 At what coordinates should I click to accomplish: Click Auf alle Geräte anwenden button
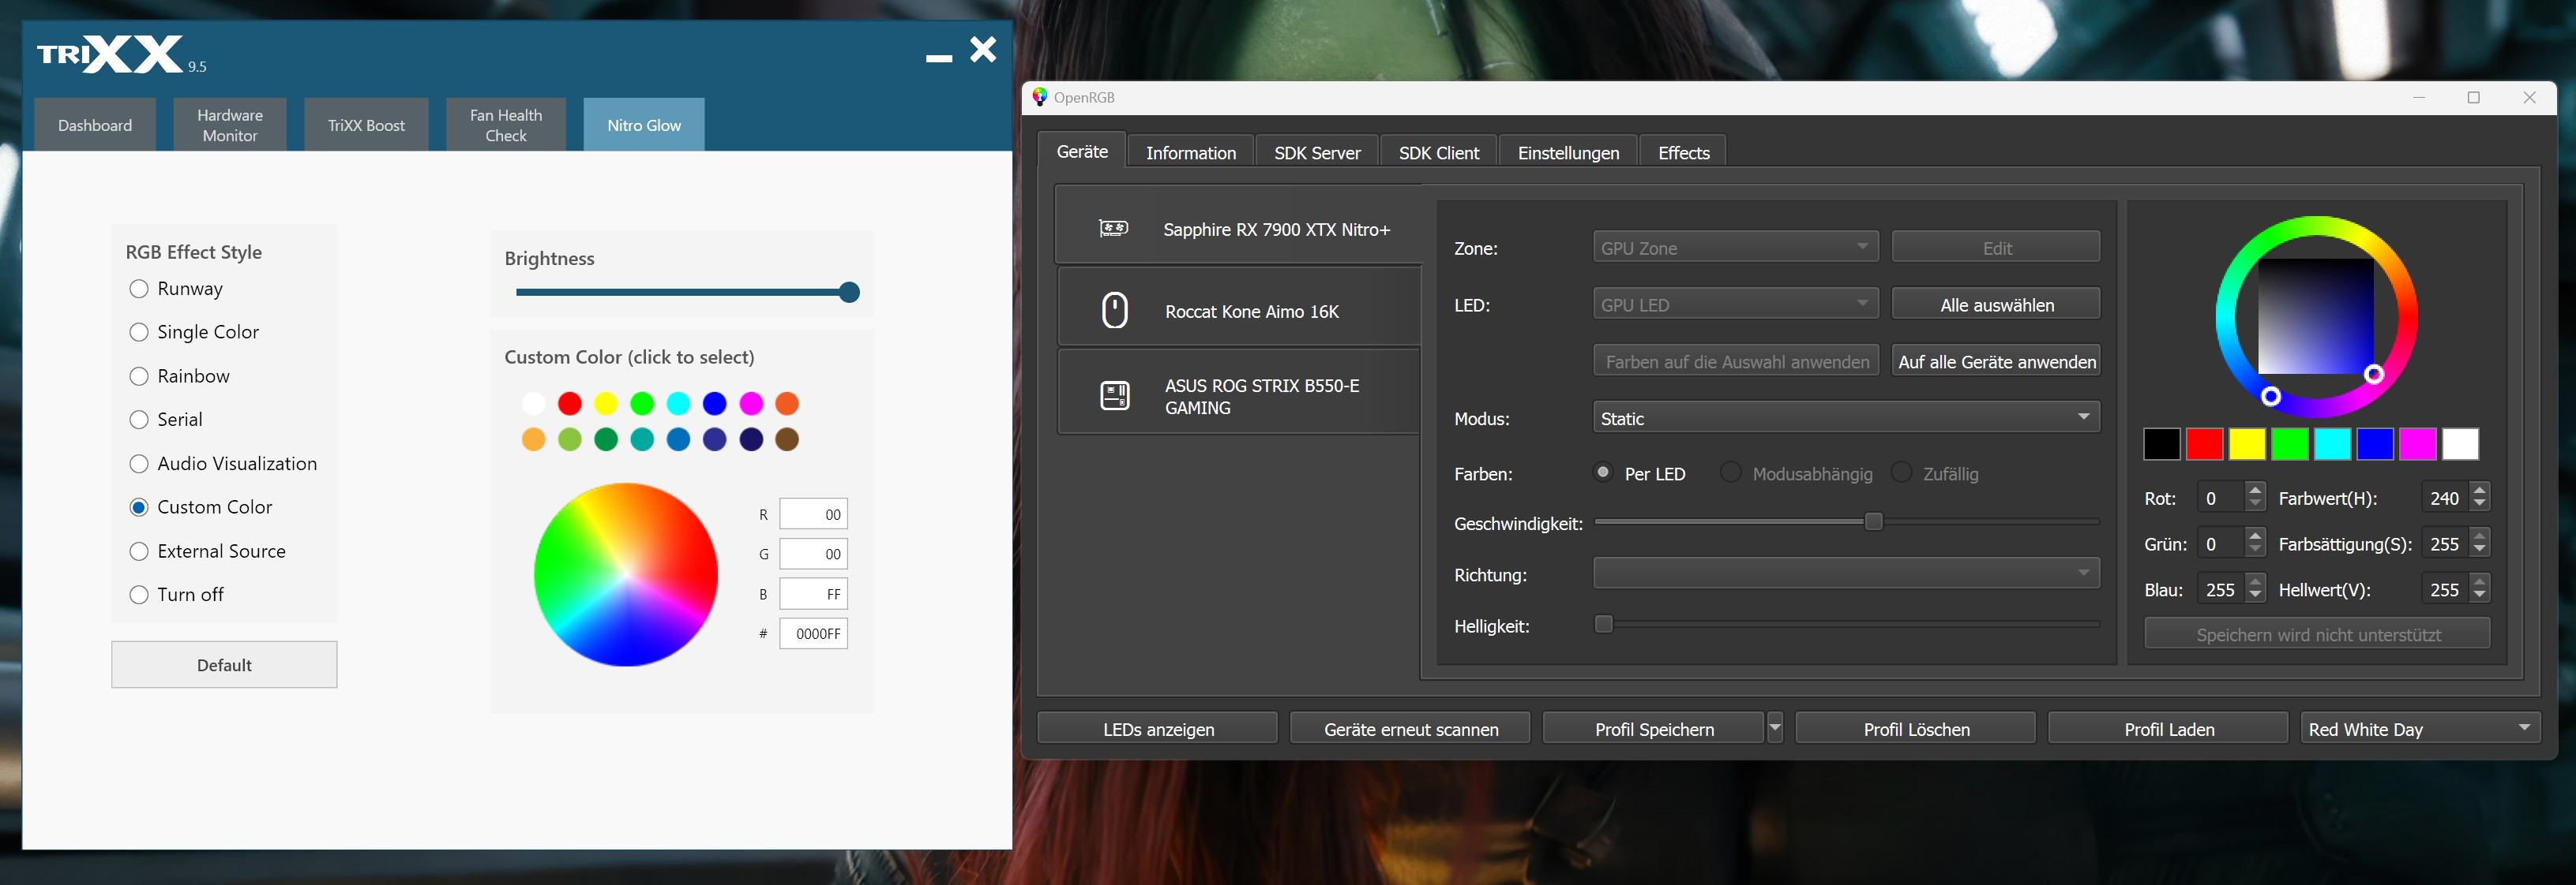tap(1996, 360)
